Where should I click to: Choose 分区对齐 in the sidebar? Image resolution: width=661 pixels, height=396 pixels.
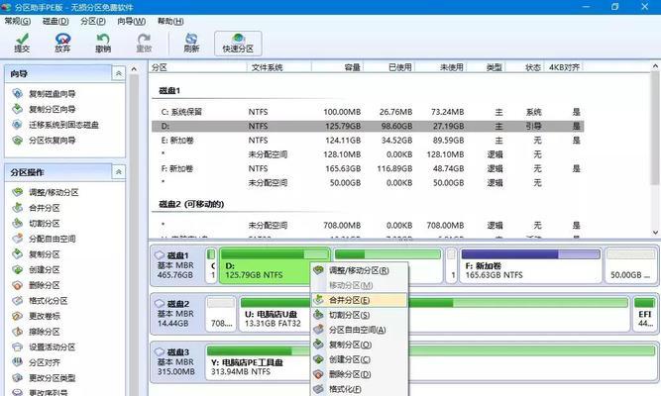pos(45,362)
